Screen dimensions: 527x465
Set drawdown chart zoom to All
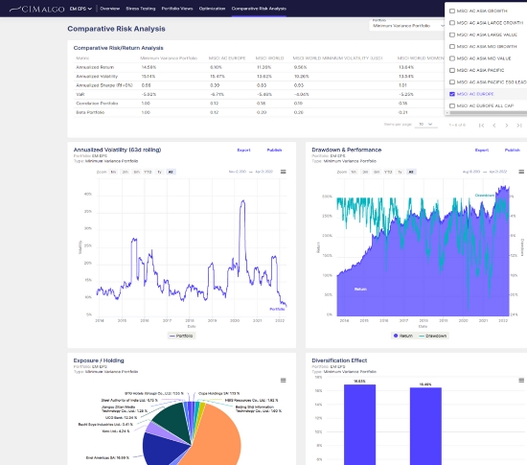pos(411,172)
